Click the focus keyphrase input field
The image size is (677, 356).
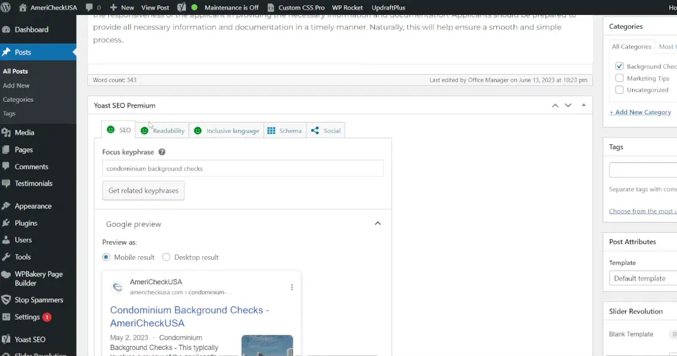242,169
